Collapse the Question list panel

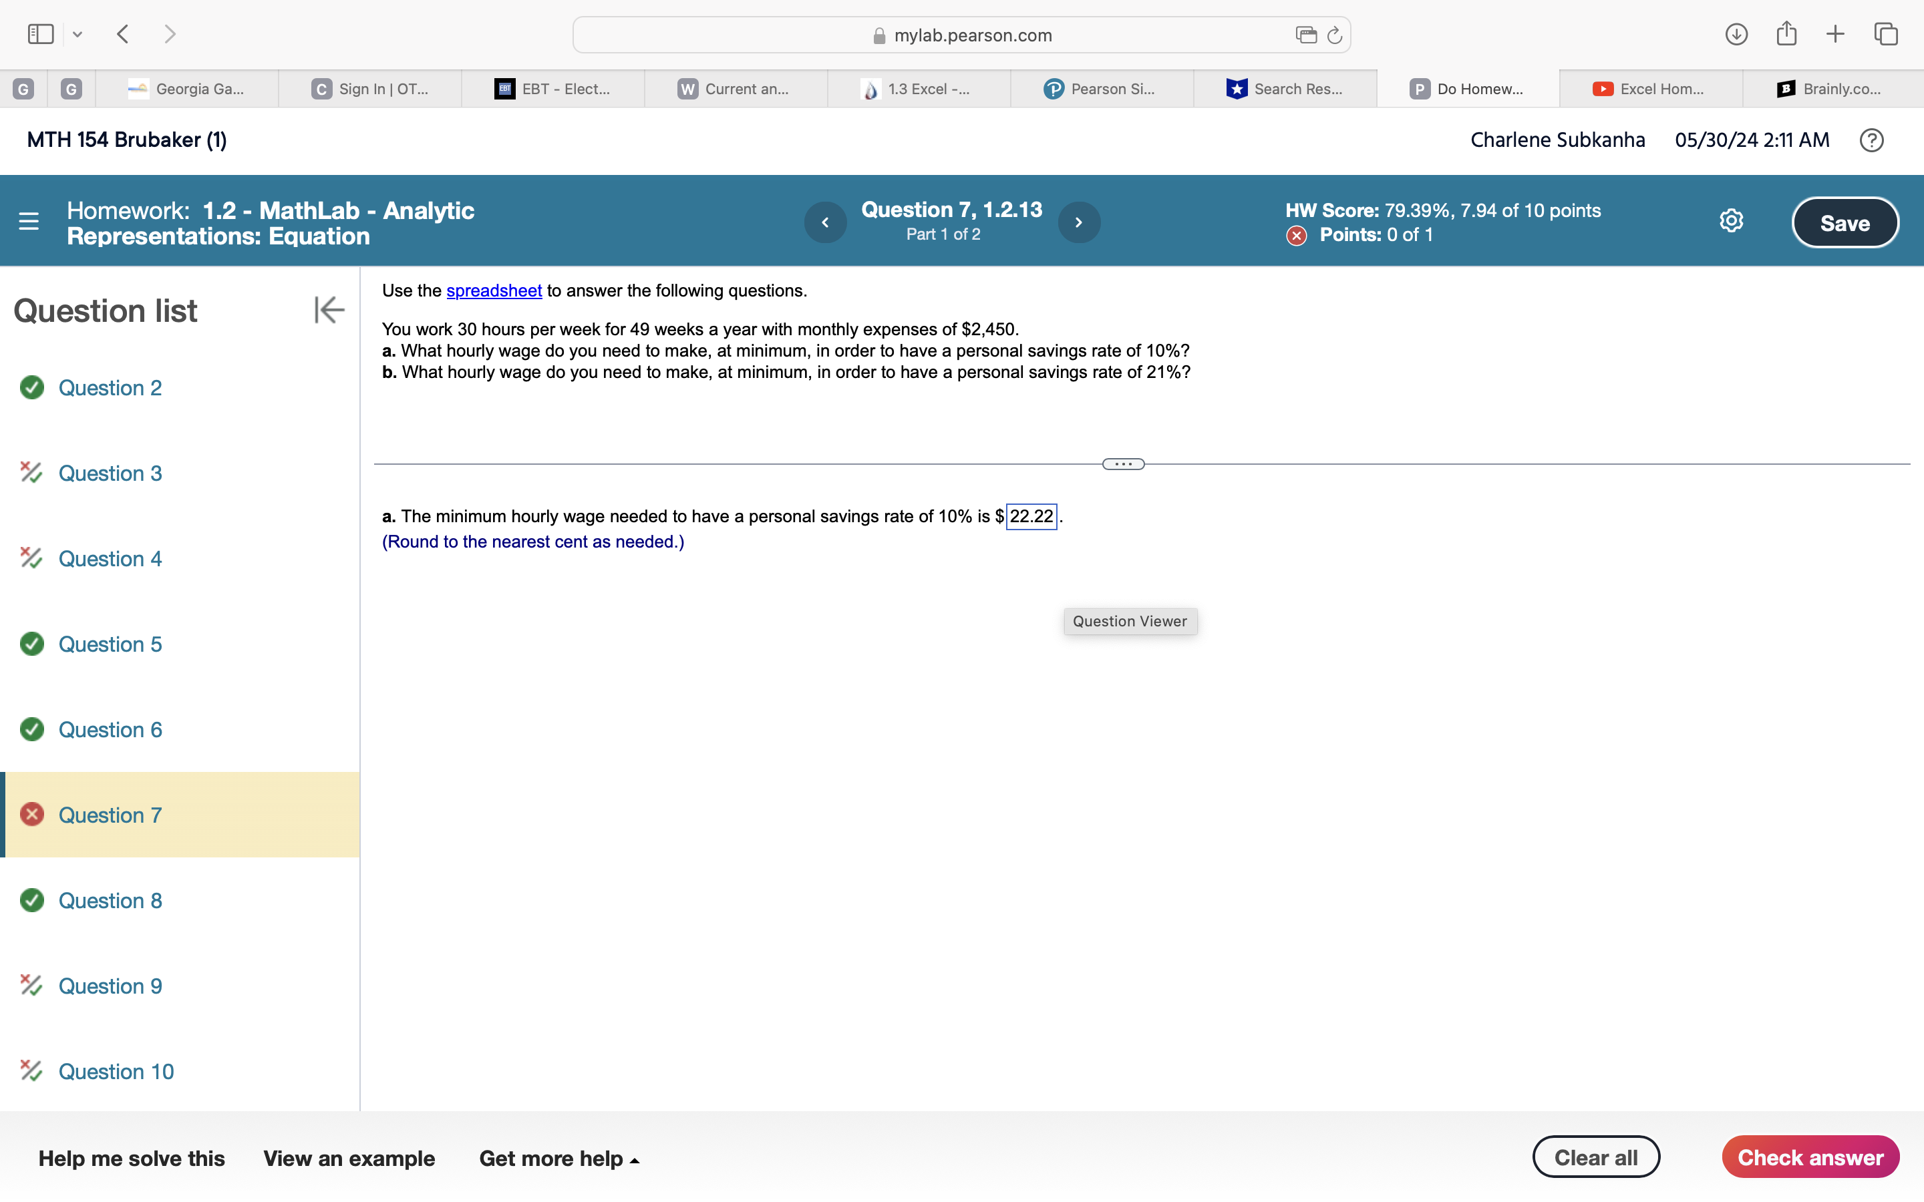[x=329, y=310]
